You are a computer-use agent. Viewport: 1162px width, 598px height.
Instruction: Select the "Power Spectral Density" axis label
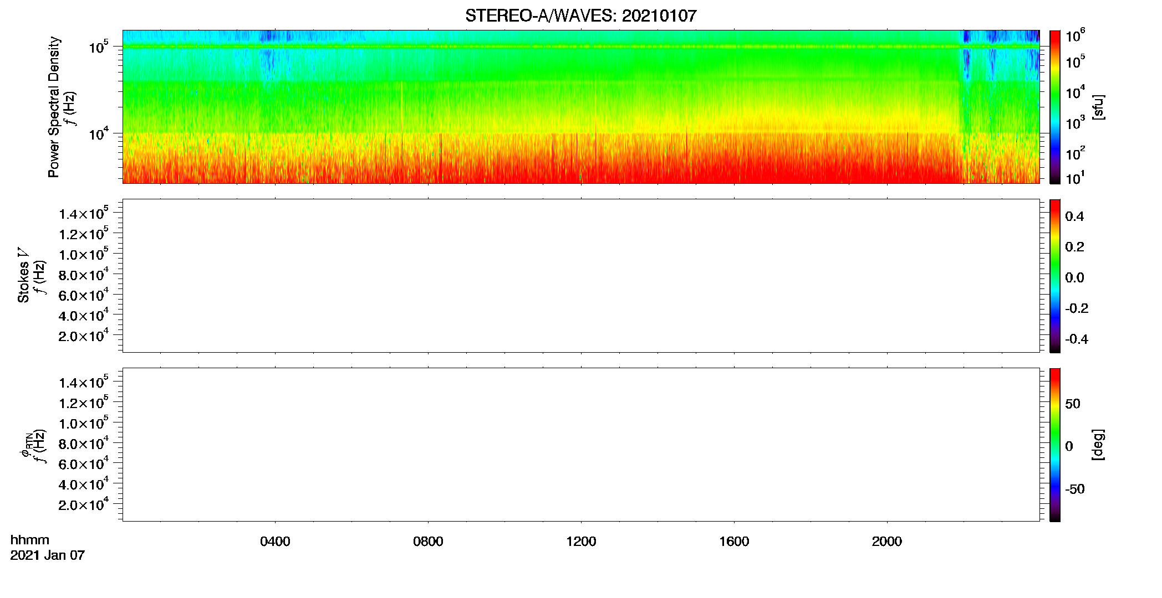[x=54, y=107]
